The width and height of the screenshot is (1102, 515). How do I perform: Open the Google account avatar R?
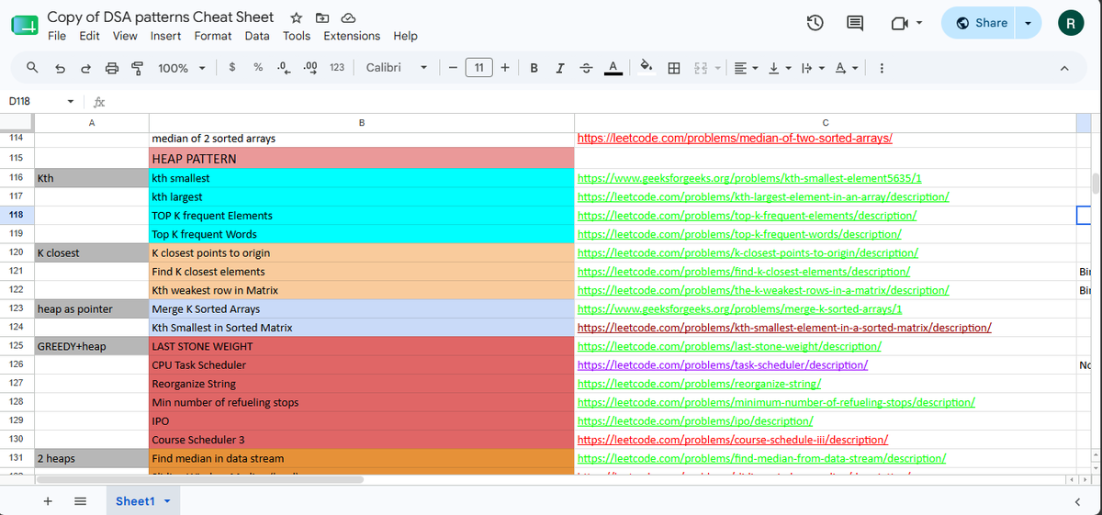click(x=1071, y=24)
